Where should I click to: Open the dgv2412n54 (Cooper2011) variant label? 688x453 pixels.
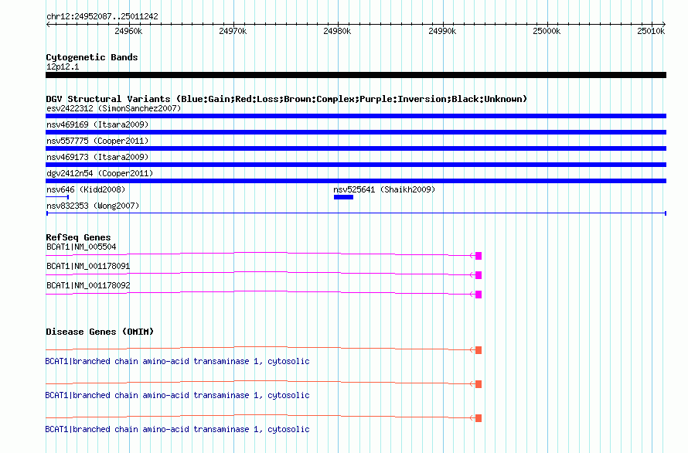tap(100, 173)
